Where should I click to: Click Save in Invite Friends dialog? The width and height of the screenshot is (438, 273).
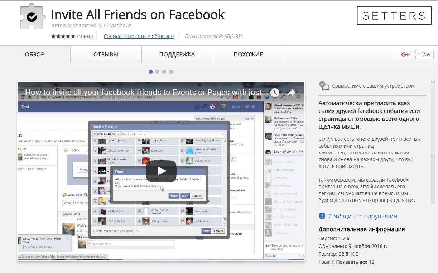206,231
